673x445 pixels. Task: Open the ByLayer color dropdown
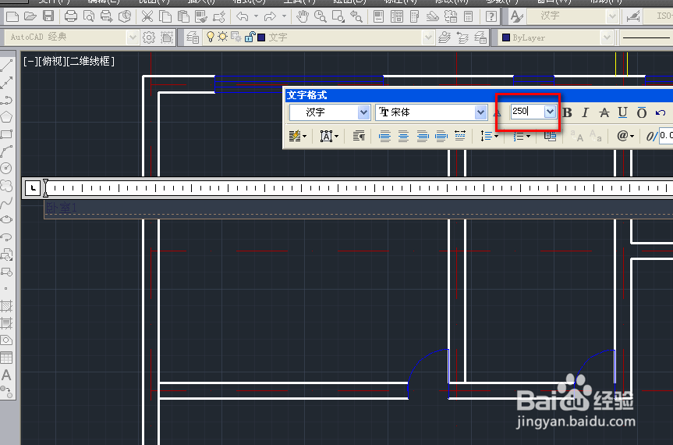(607, 37)
